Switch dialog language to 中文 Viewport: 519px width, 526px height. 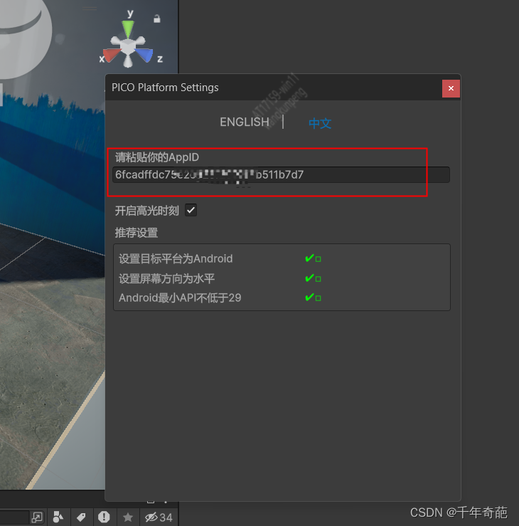[x=320, y=123]
